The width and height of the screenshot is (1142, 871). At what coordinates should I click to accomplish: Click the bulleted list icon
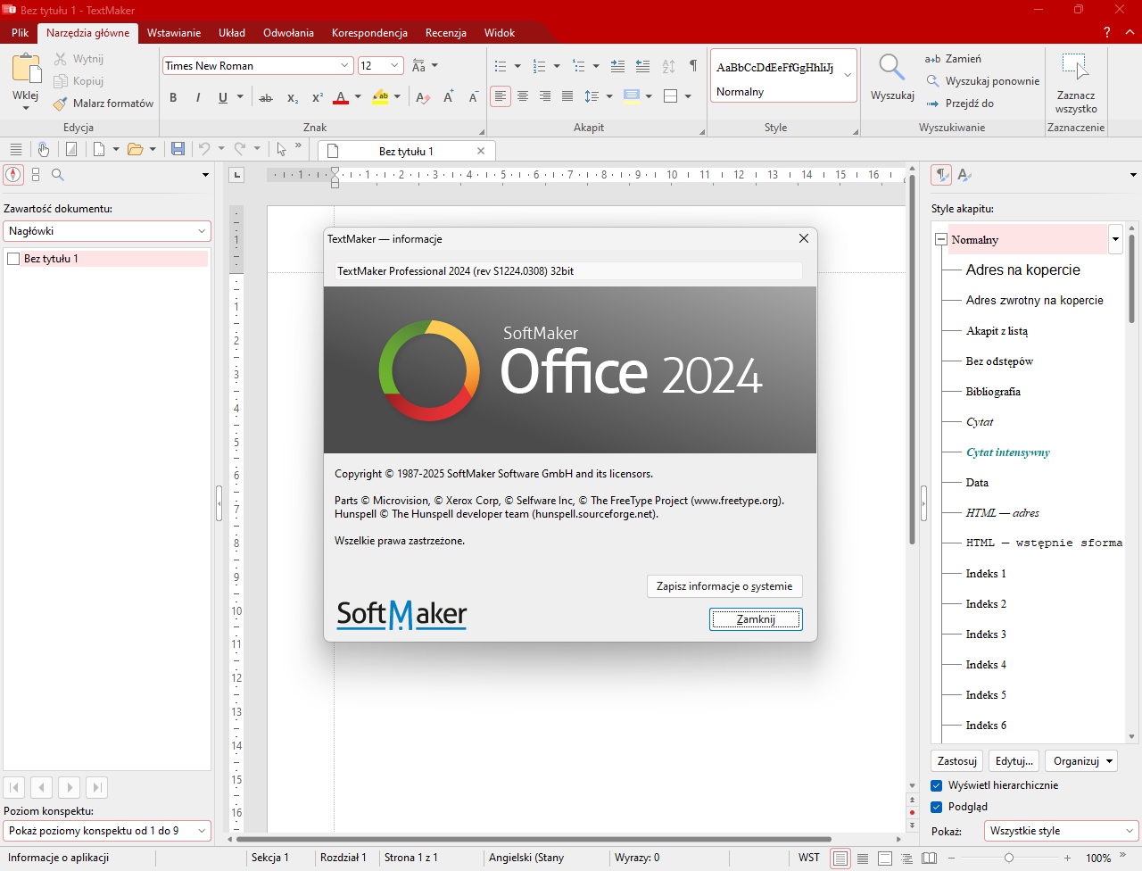501,66
